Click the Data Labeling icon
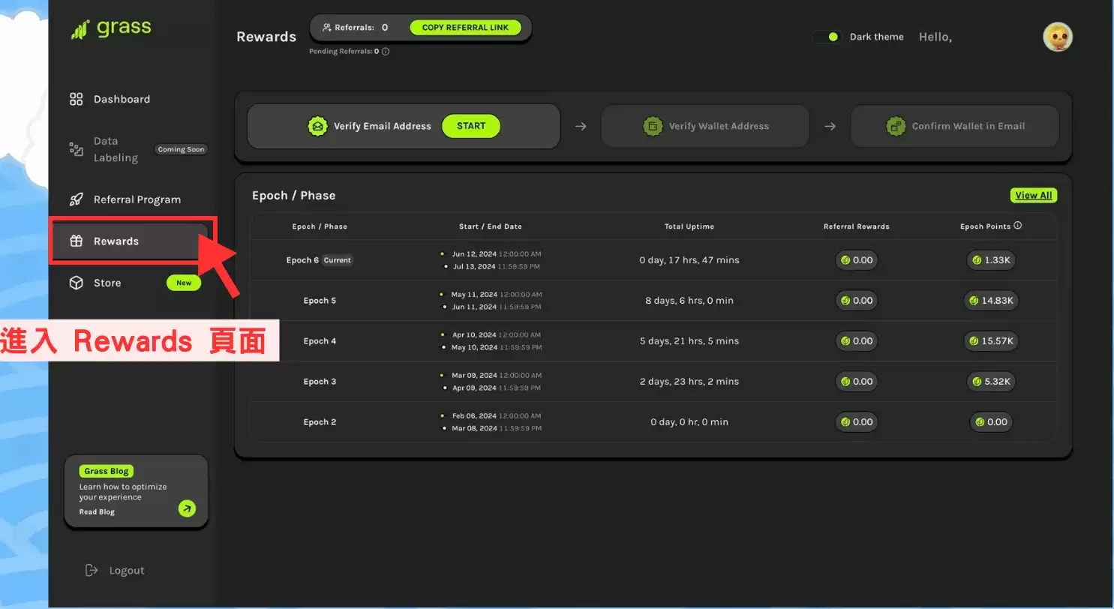This screenshot has width=1114, height=609. [x=76, y=149]
